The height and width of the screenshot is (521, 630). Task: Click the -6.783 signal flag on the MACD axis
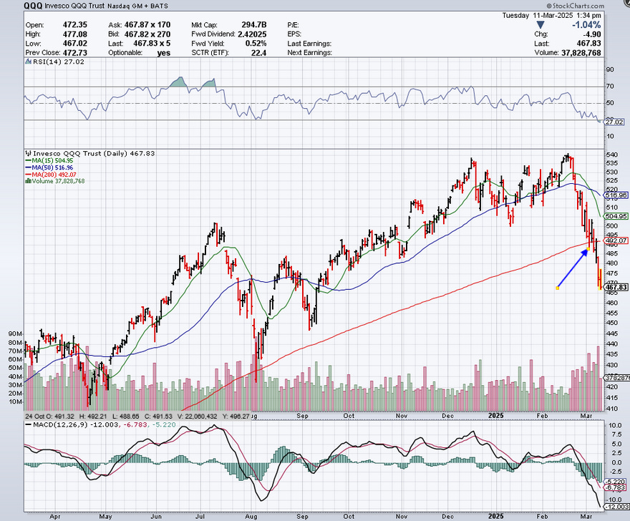click(615, 487)
